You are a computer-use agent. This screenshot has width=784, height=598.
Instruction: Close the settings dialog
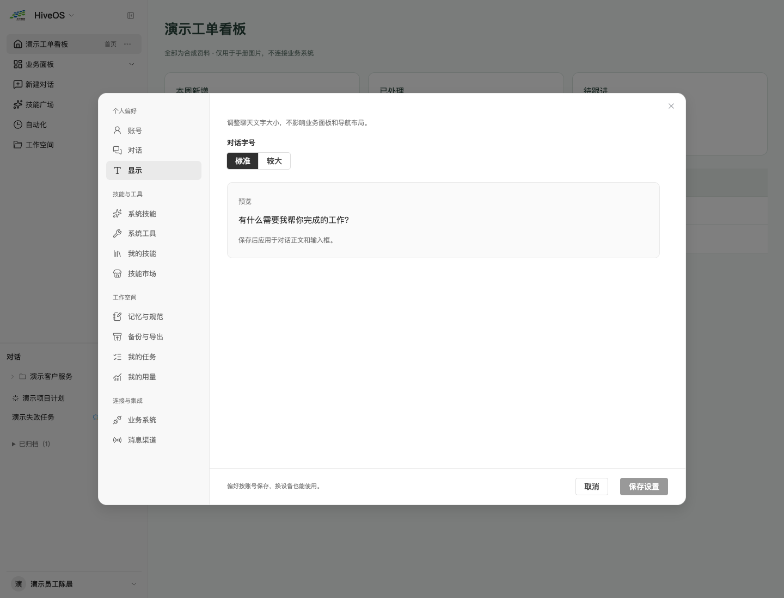tap(671, 106)
